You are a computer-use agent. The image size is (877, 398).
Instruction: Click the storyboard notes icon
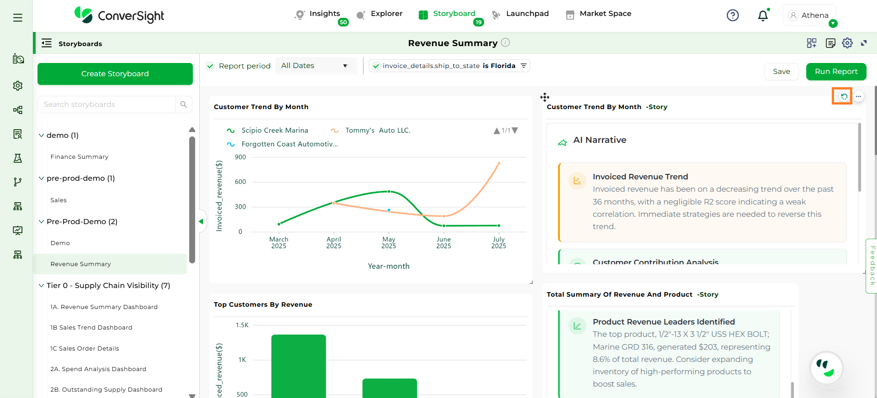click(x=830, y=43)
